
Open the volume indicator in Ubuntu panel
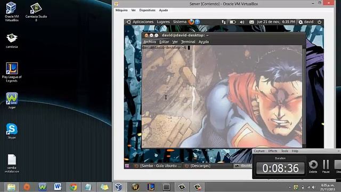click(x=242, y=22)
